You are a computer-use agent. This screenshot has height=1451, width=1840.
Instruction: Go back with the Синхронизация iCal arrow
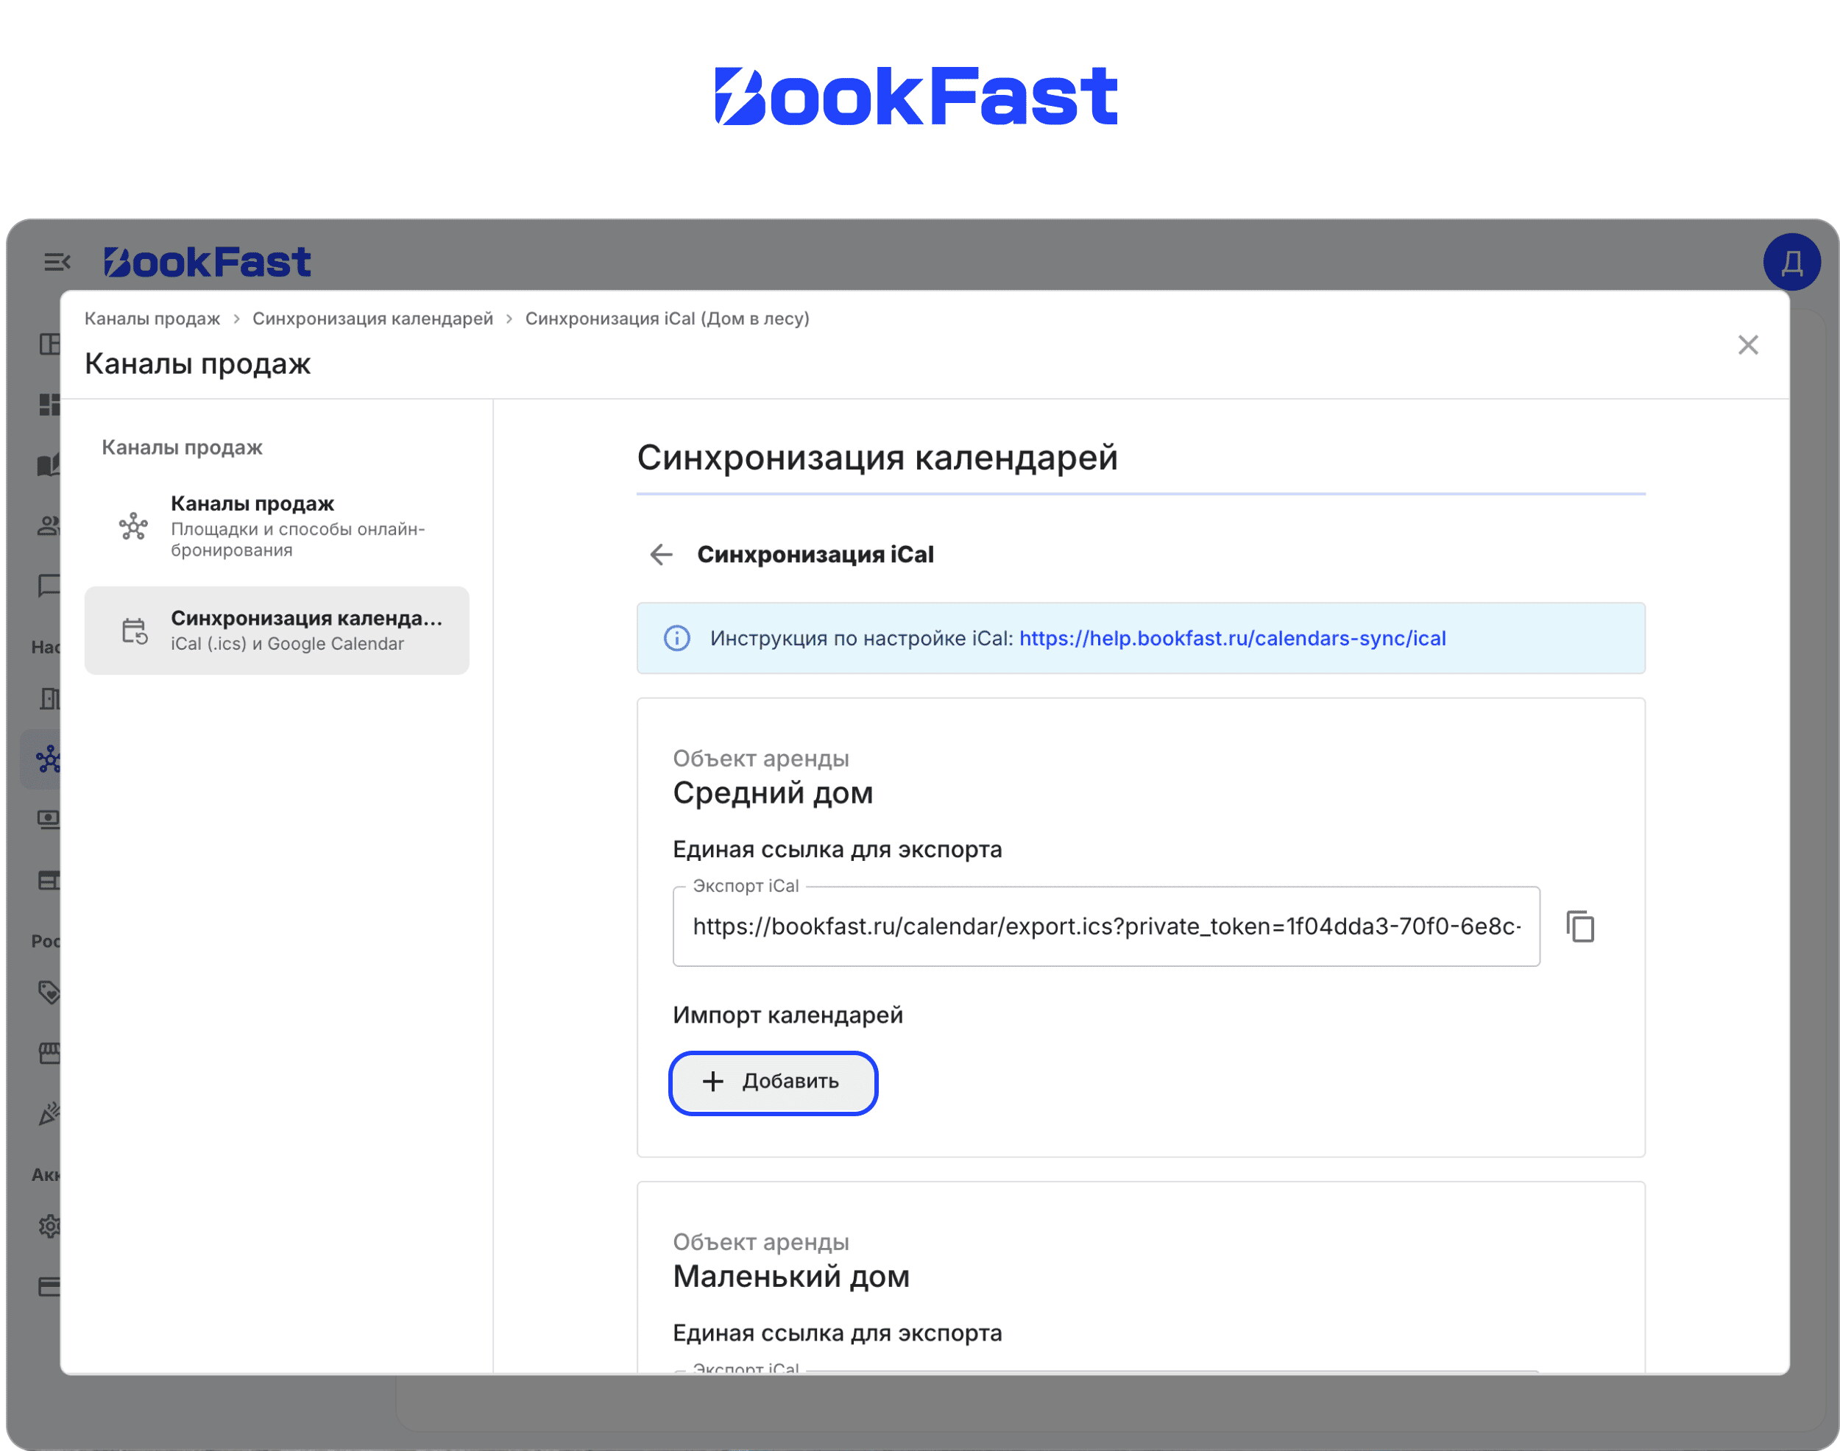pos(661,555)
